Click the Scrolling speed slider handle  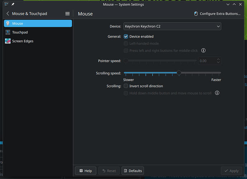(x=179, y=73)
